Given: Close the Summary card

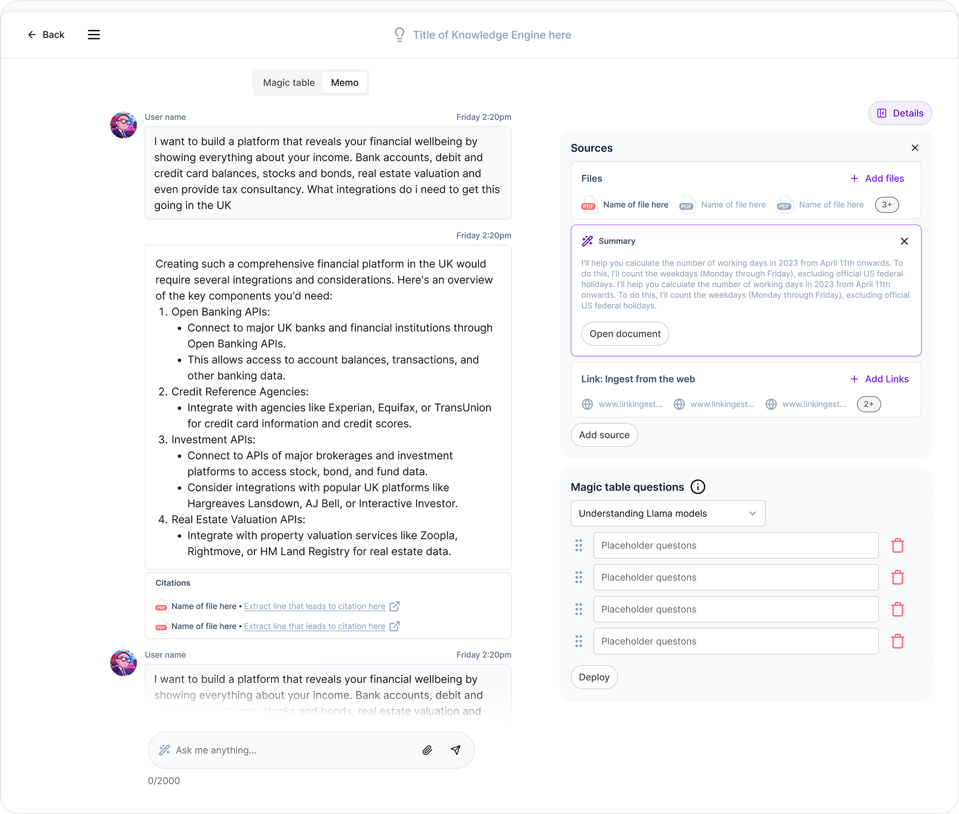Looking at the screenshot, I should pos(904,241).
